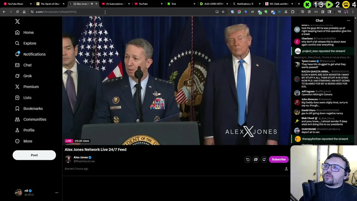Open Communities in the sidebar
The width and height of the screenshot is (357, 201).
point(31,119)
